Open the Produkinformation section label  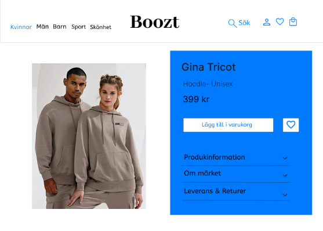point(215,157)
